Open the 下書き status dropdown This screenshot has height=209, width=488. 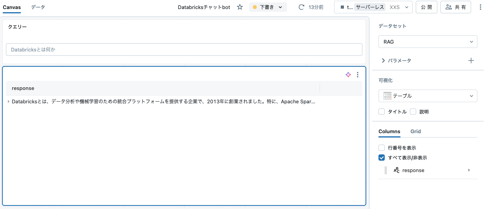pyautogui.click(x=268, y=7)
